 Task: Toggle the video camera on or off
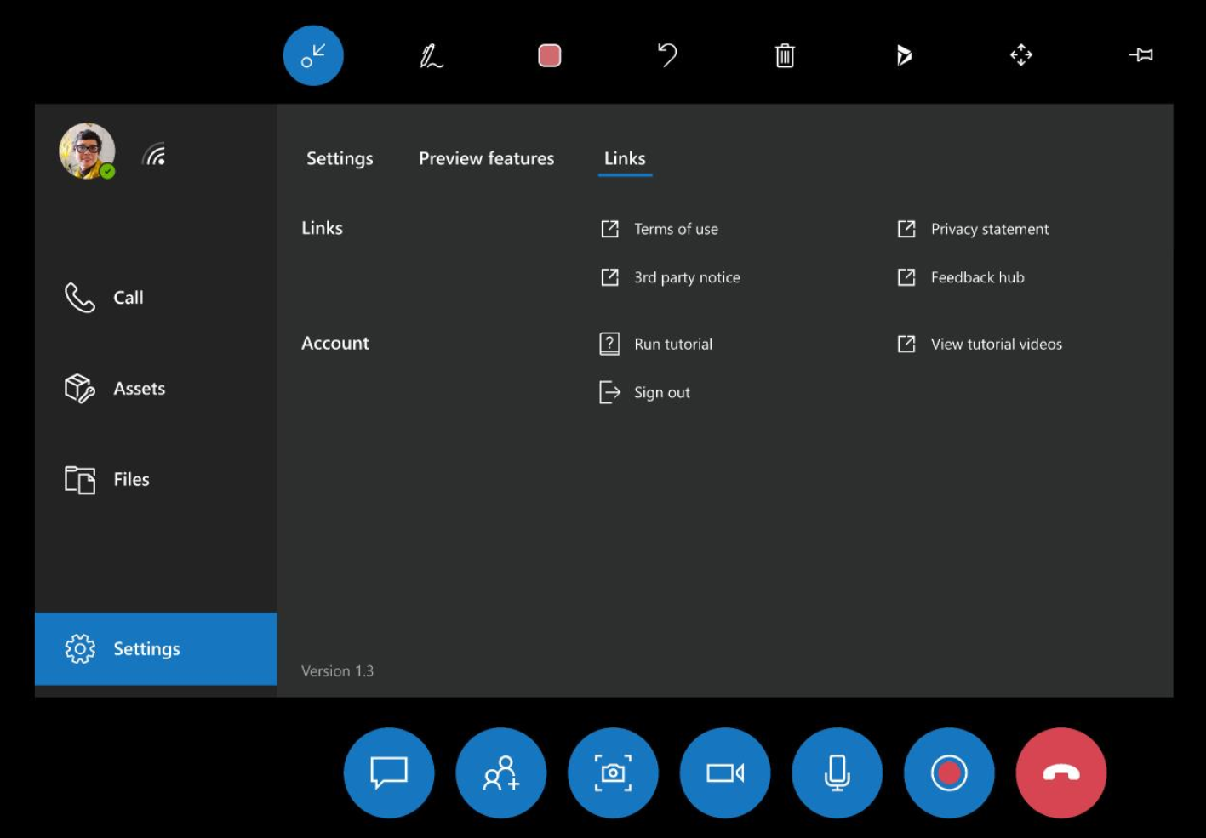coord(725,772)
